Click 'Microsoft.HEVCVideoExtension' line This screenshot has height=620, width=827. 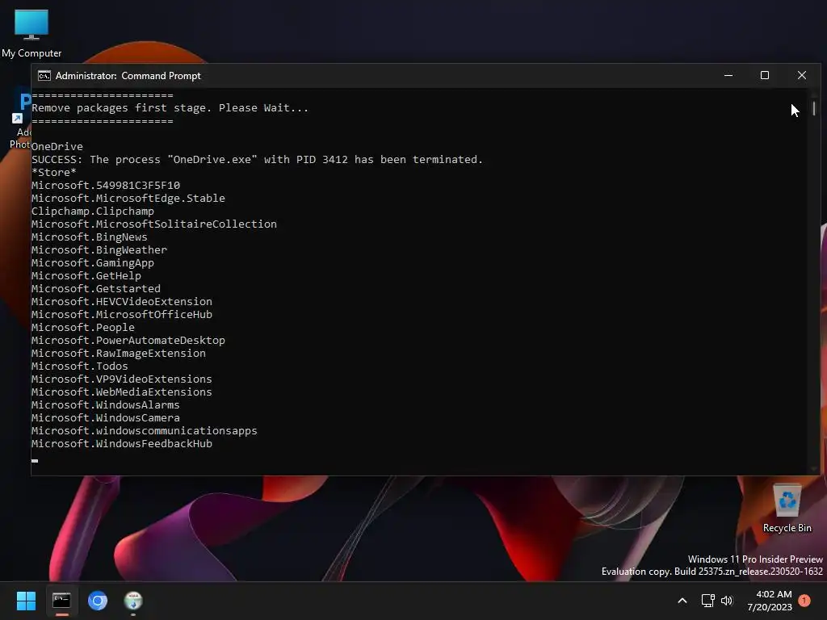[122, 302]
